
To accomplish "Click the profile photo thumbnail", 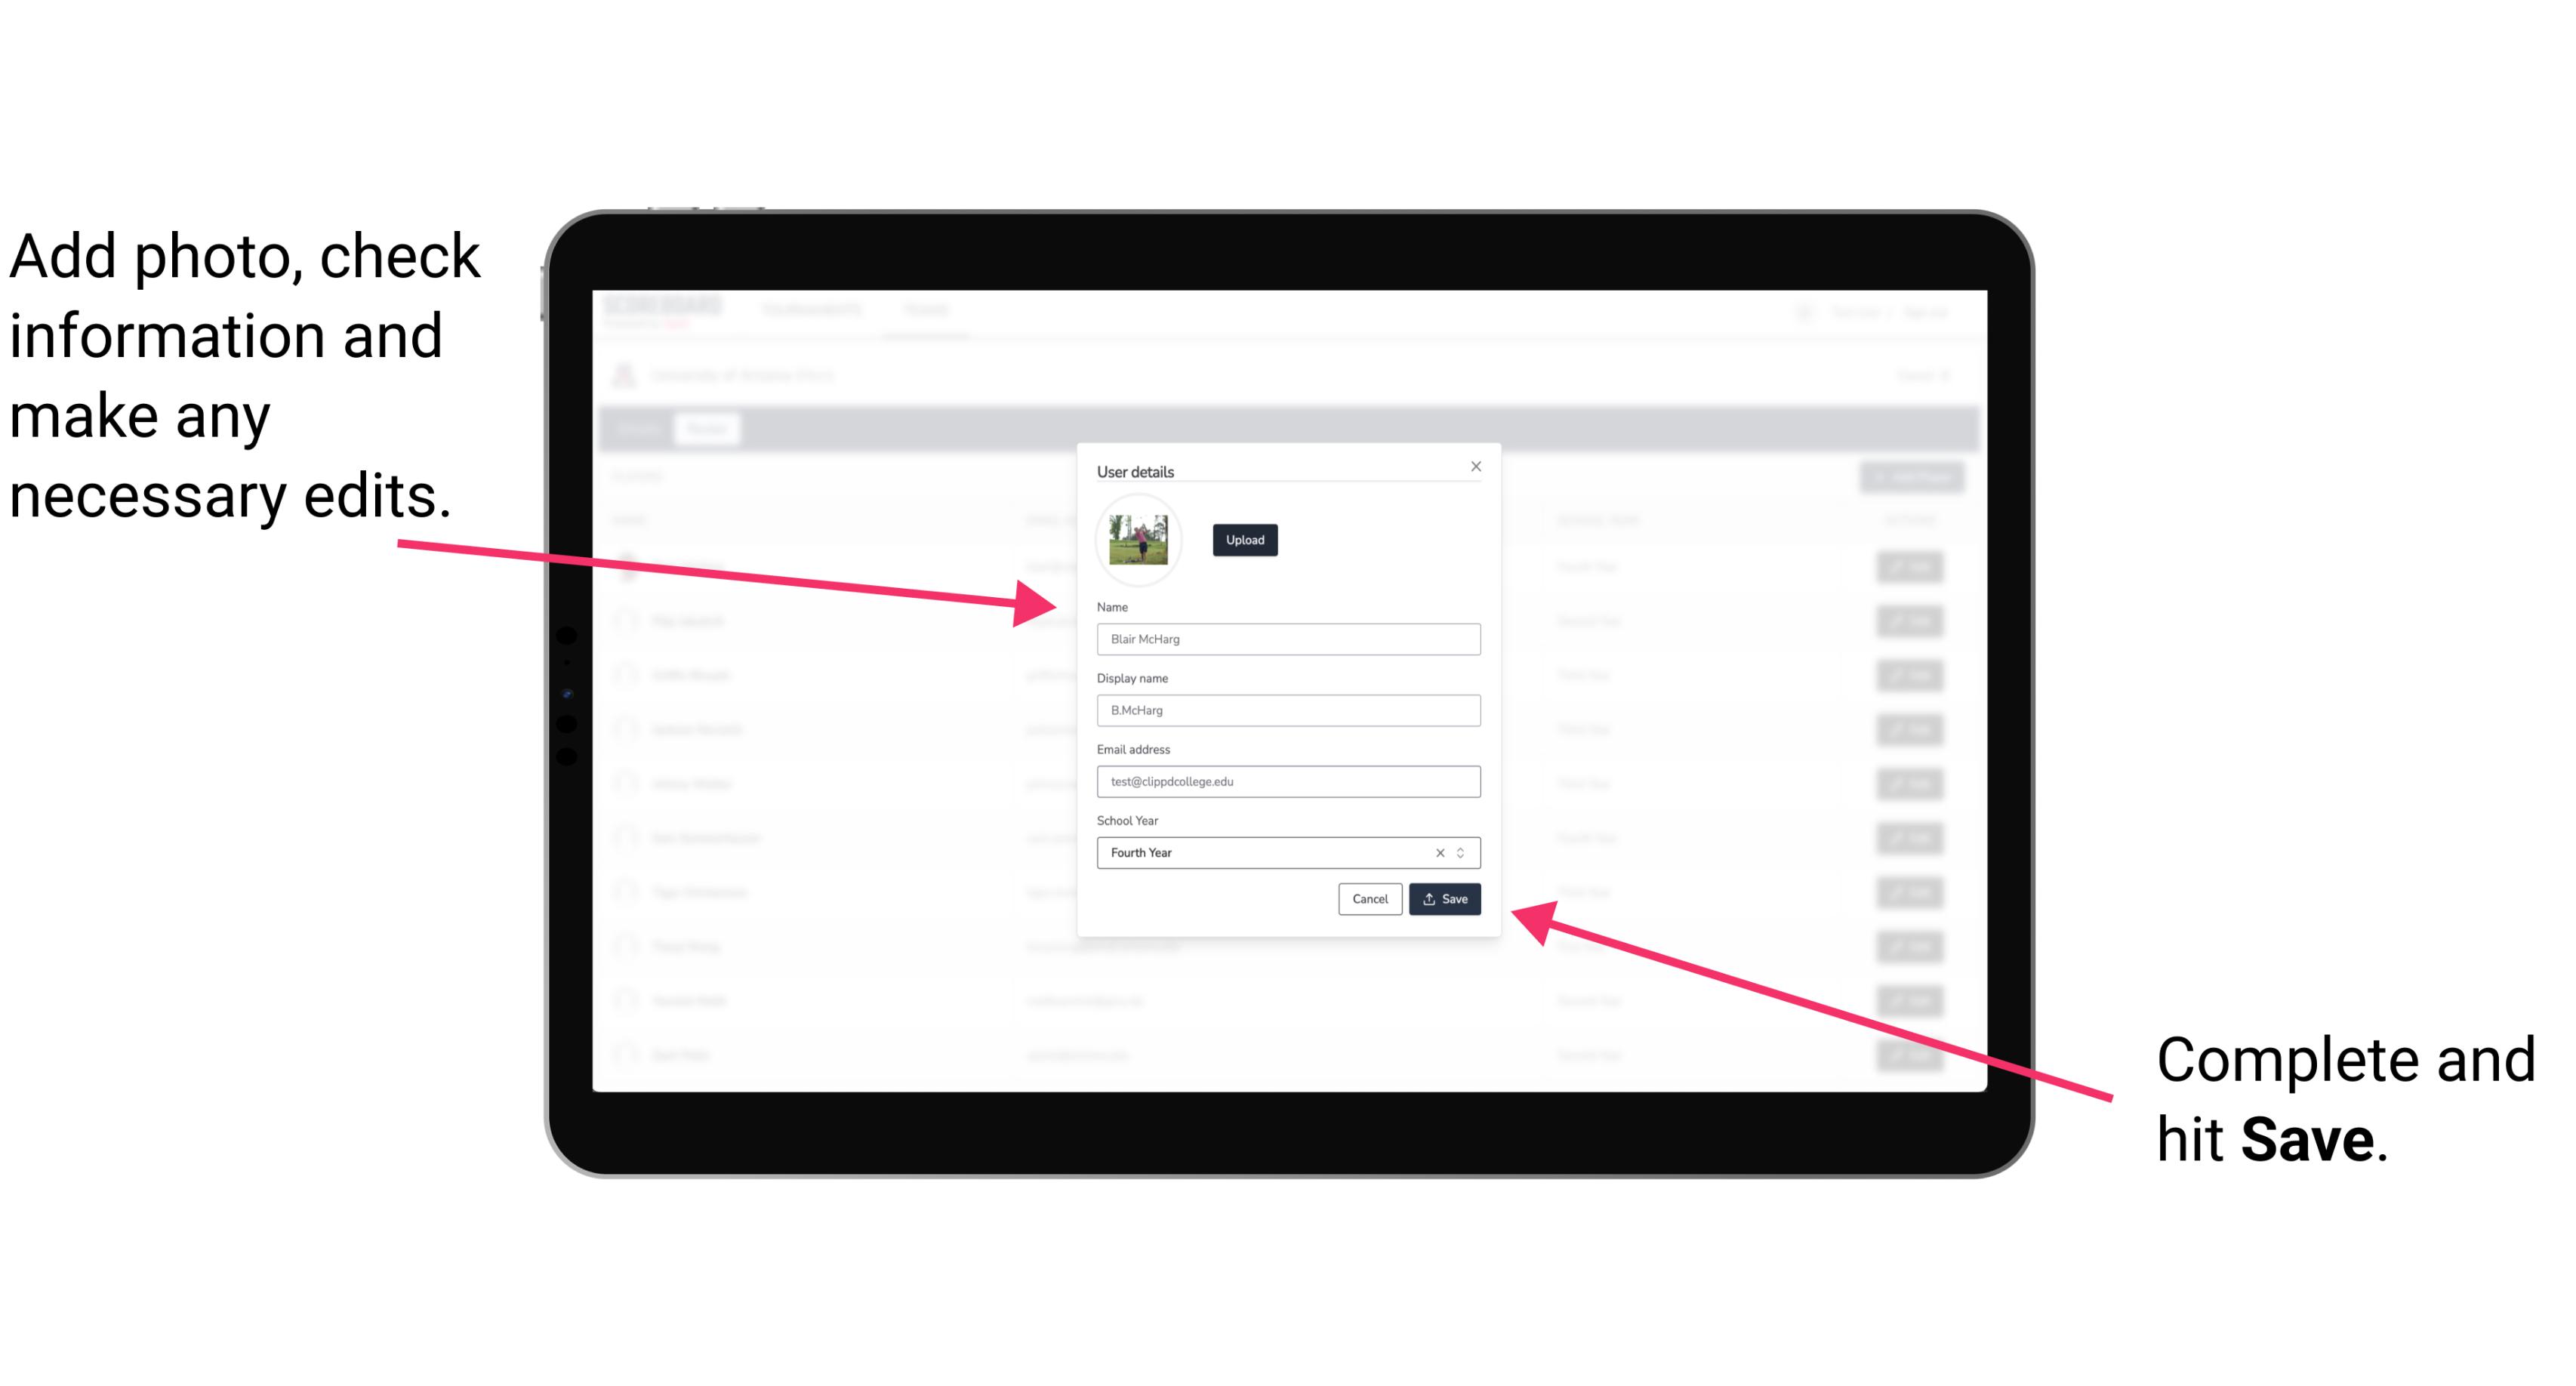I will pyautogui.click(x=1139, y=541).
